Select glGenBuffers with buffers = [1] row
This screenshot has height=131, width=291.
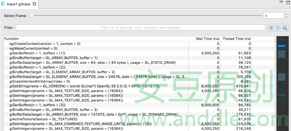tap(139, 53)
